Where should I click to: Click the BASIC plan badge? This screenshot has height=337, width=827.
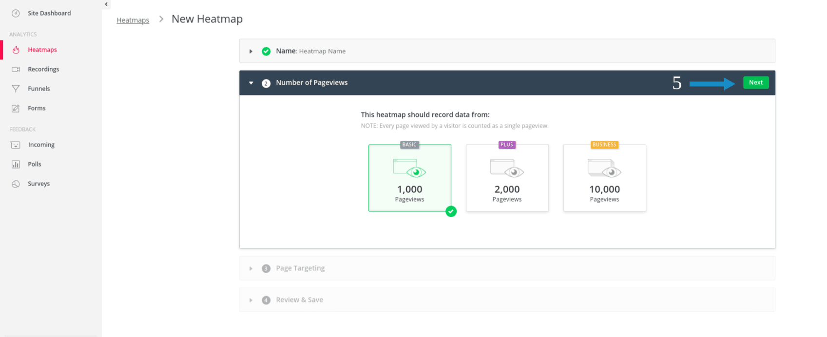point(409,145)
